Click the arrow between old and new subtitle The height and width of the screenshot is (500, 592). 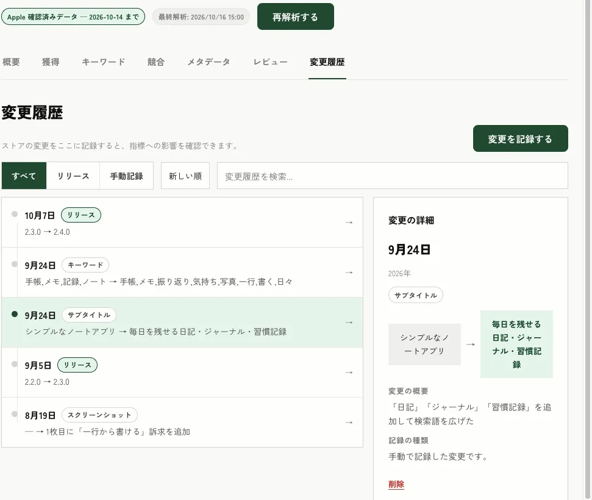[x=471, y=345]
